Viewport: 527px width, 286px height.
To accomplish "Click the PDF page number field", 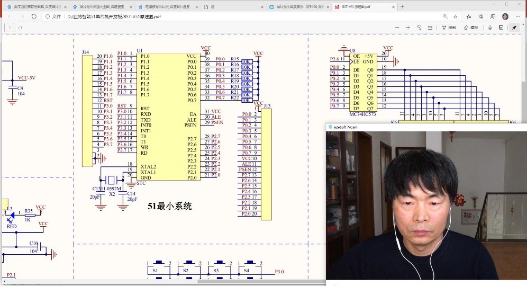I will point(10,27).
